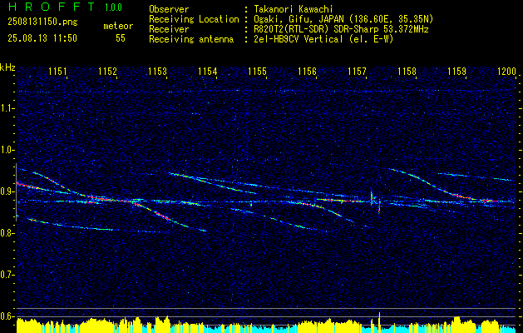523x333 pixels.
Task: Click the tall yellow spike in signal level graph
Action: tap(379, 322)
